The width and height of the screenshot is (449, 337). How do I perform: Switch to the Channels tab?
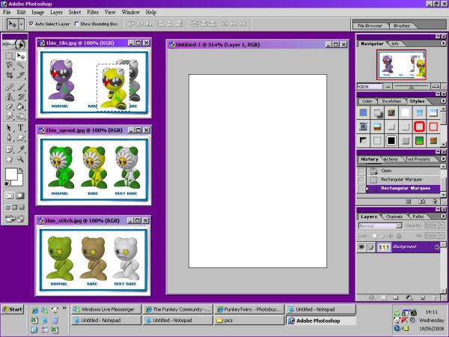pos(394,216)
